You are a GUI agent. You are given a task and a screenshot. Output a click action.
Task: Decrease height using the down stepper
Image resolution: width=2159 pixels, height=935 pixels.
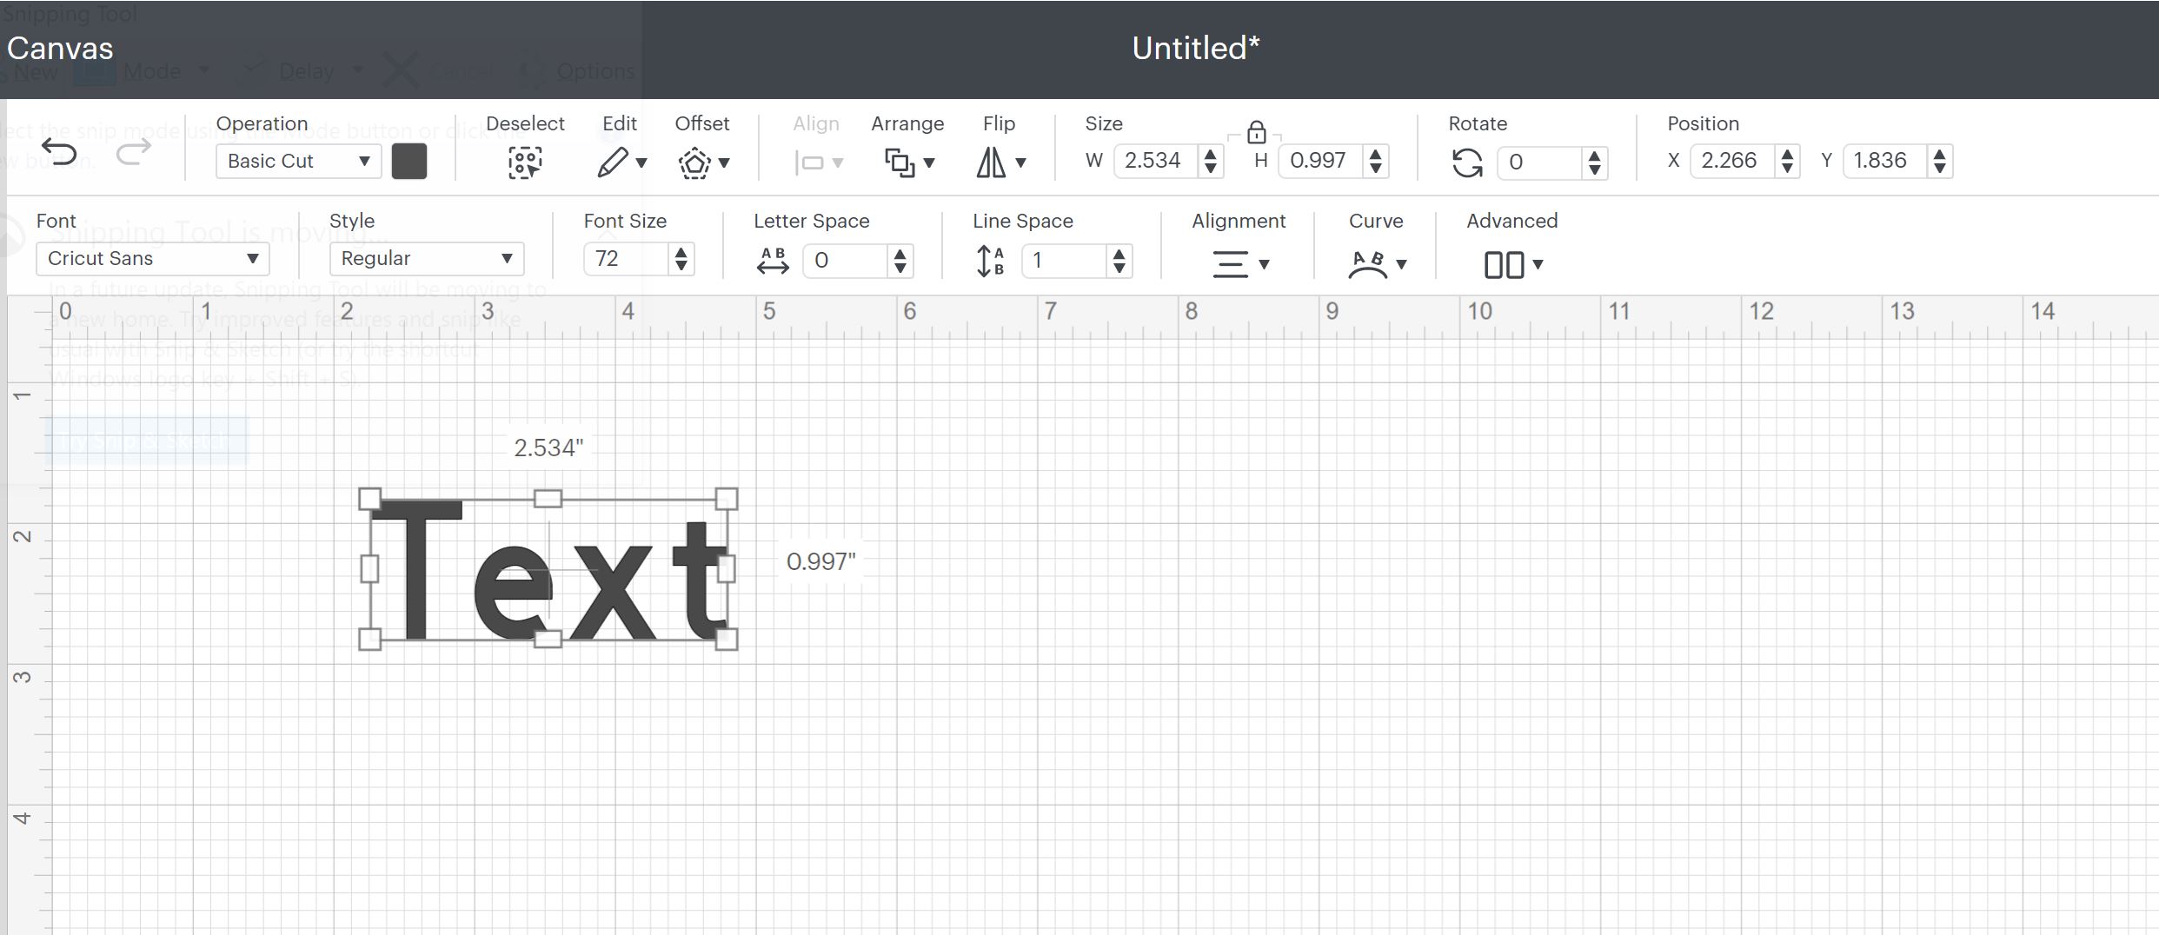coord(1375,169)
